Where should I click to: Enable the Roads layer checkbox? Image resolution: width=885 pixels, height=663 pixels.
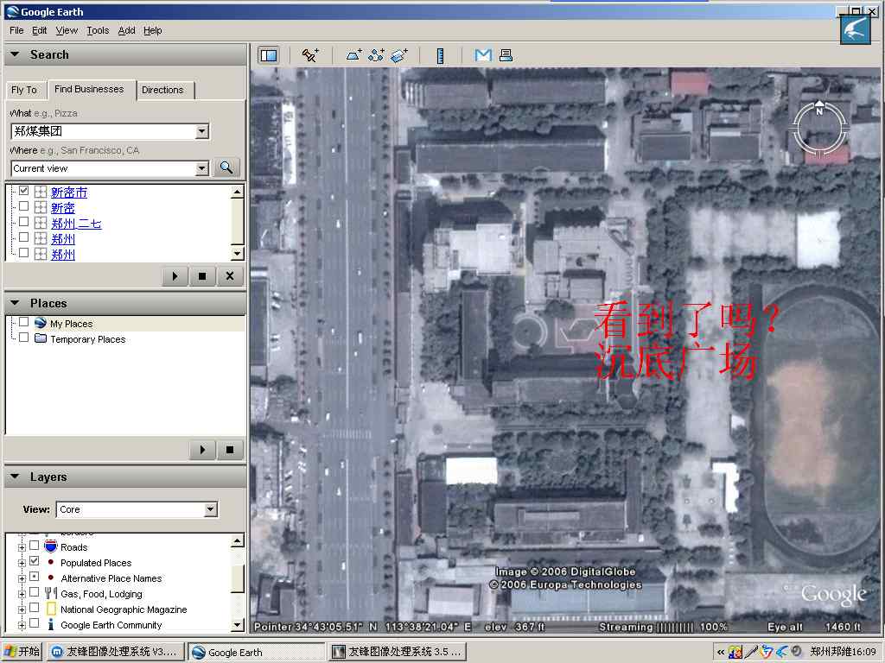[35, 546]
